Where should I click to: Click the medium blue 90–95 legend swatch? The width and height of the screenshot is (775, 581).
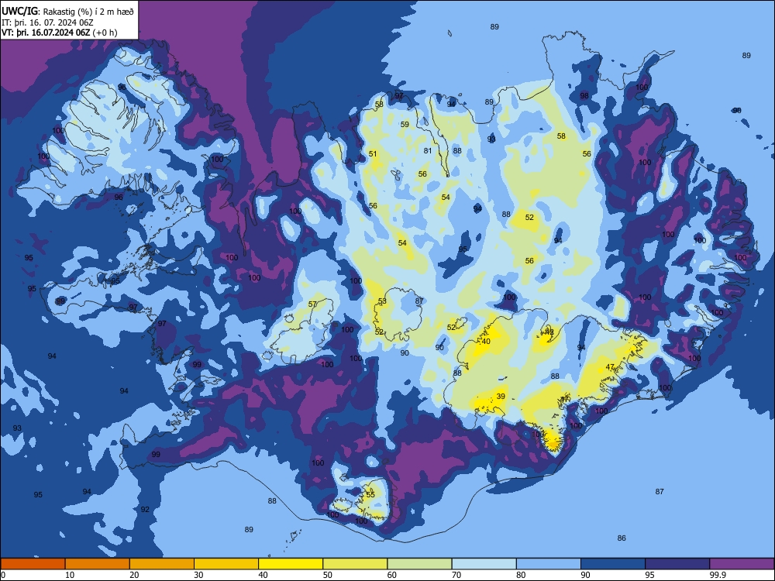coord(613,564)
